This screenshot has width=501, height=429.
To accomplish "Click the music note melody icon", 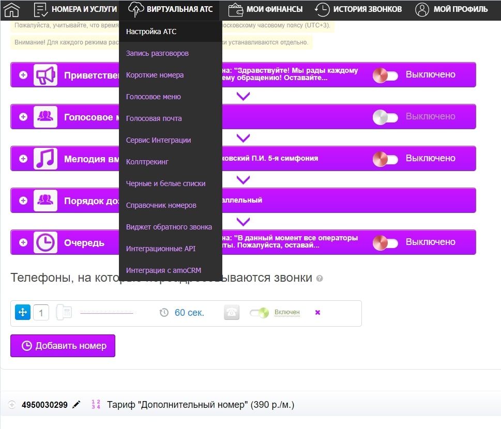I will (45, 159).
